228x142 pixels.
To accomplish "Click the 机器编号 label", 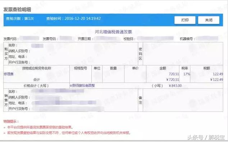I will click(x=187, y=39).
